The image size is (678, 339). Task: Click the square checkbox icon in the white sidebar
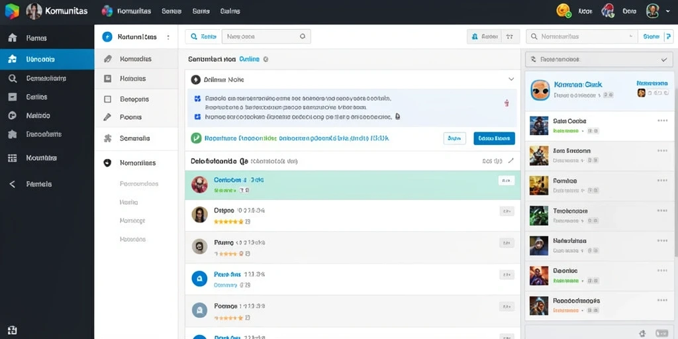pos(108,99)
